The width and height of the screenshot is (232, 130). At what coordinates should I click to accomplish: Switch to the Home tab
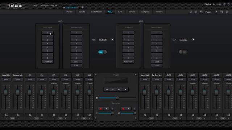pyautogui.click(x=69, y=12)
